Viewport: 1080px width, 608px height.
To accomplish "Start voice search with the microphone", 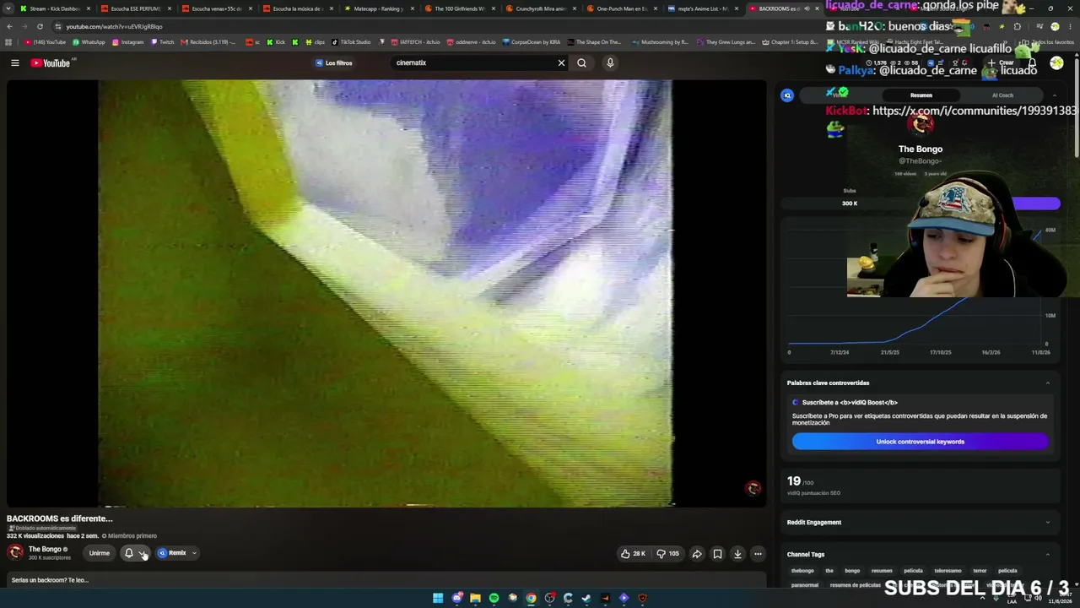I will tap(610, 62).
